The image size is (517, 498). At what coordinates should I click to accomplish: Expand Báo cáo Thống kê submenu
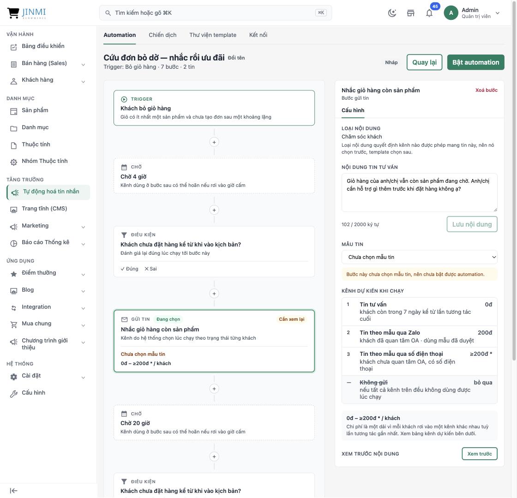coord(84,244)
